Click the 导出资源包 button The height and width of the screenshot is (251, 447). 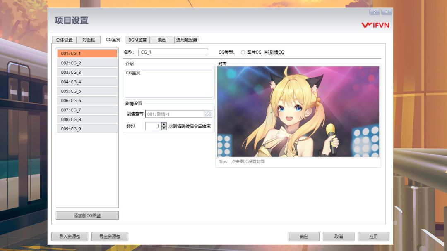(110, 236)
